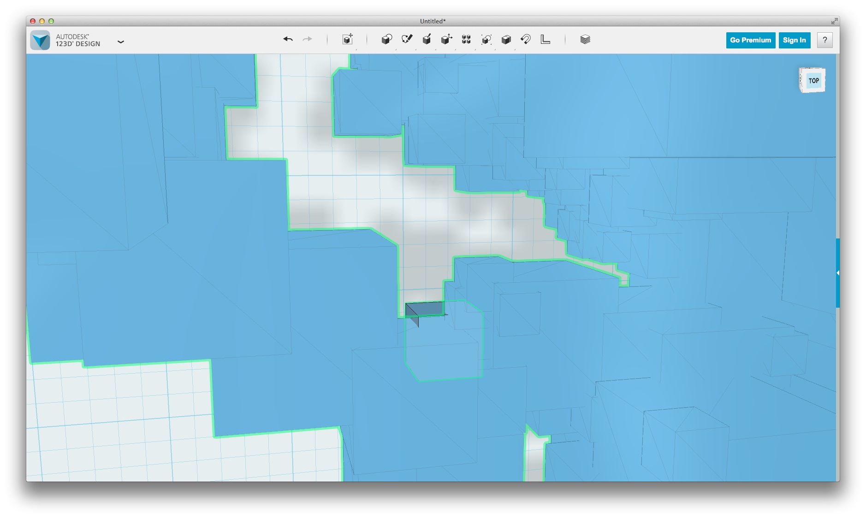Undo the last action
The width and height of the screenshot is (866, 518).
[288, 39]
